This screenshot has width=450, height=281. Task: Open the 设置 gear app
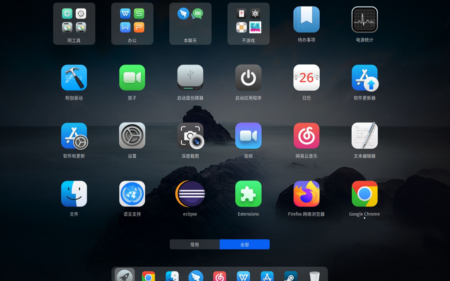(132, 136)
